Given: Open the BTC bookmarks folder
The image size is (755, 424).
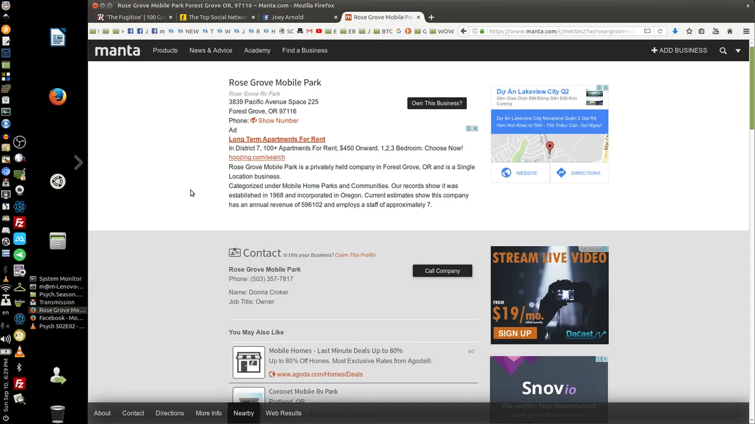Looking at the screenshot, I should pos(383,31).
